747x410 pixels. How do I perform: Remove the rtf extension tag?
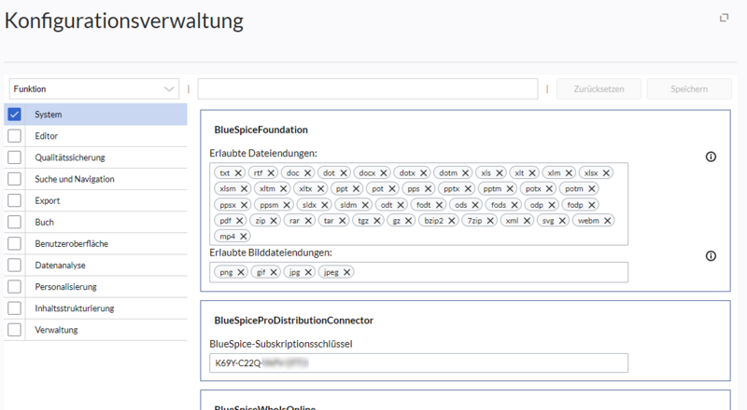pyautogui.click(x=271, y=173)
